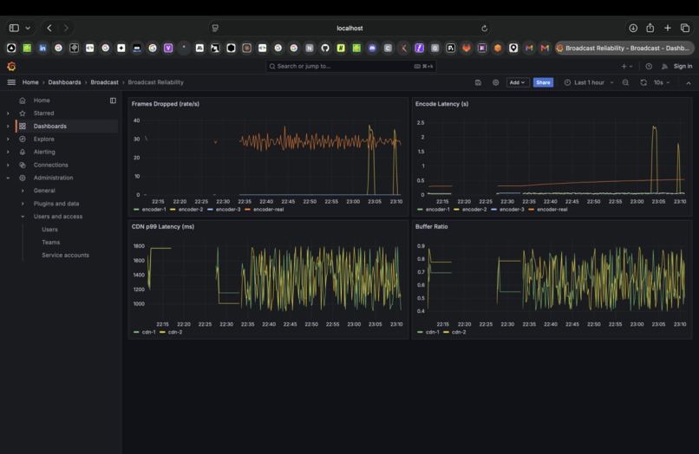Click the Broadcast Reliability browser tab
The height and width of the screenshot is (454, 699).
(x=624, y=49)
